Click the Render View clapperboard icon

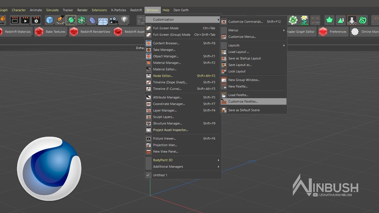(15, 20)
